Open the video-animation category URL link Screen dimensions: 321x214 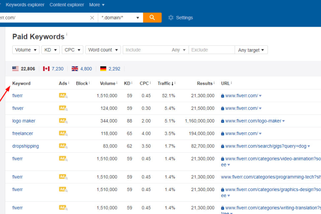pyautogui.click(x=273, y=159)
